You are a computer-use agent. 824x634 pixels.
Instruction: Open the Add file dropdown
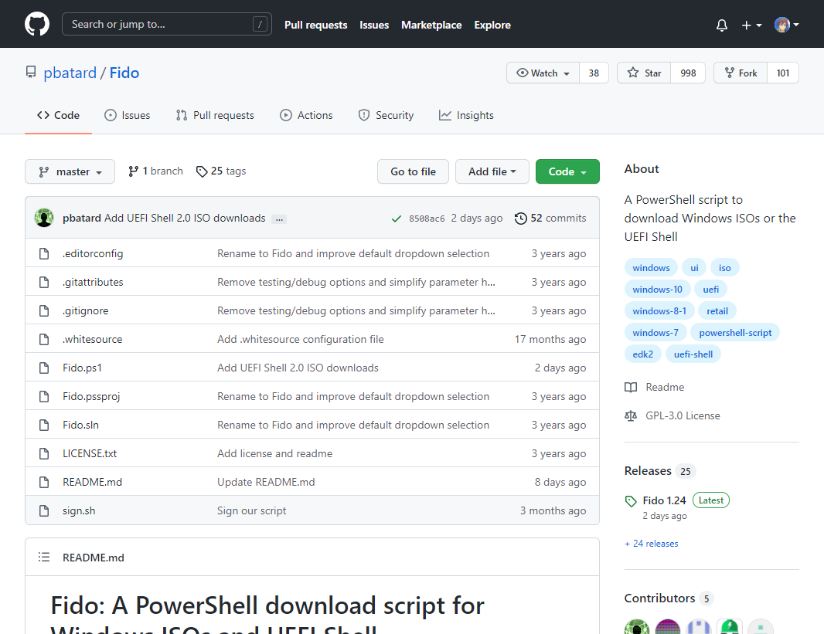(492, 171)
